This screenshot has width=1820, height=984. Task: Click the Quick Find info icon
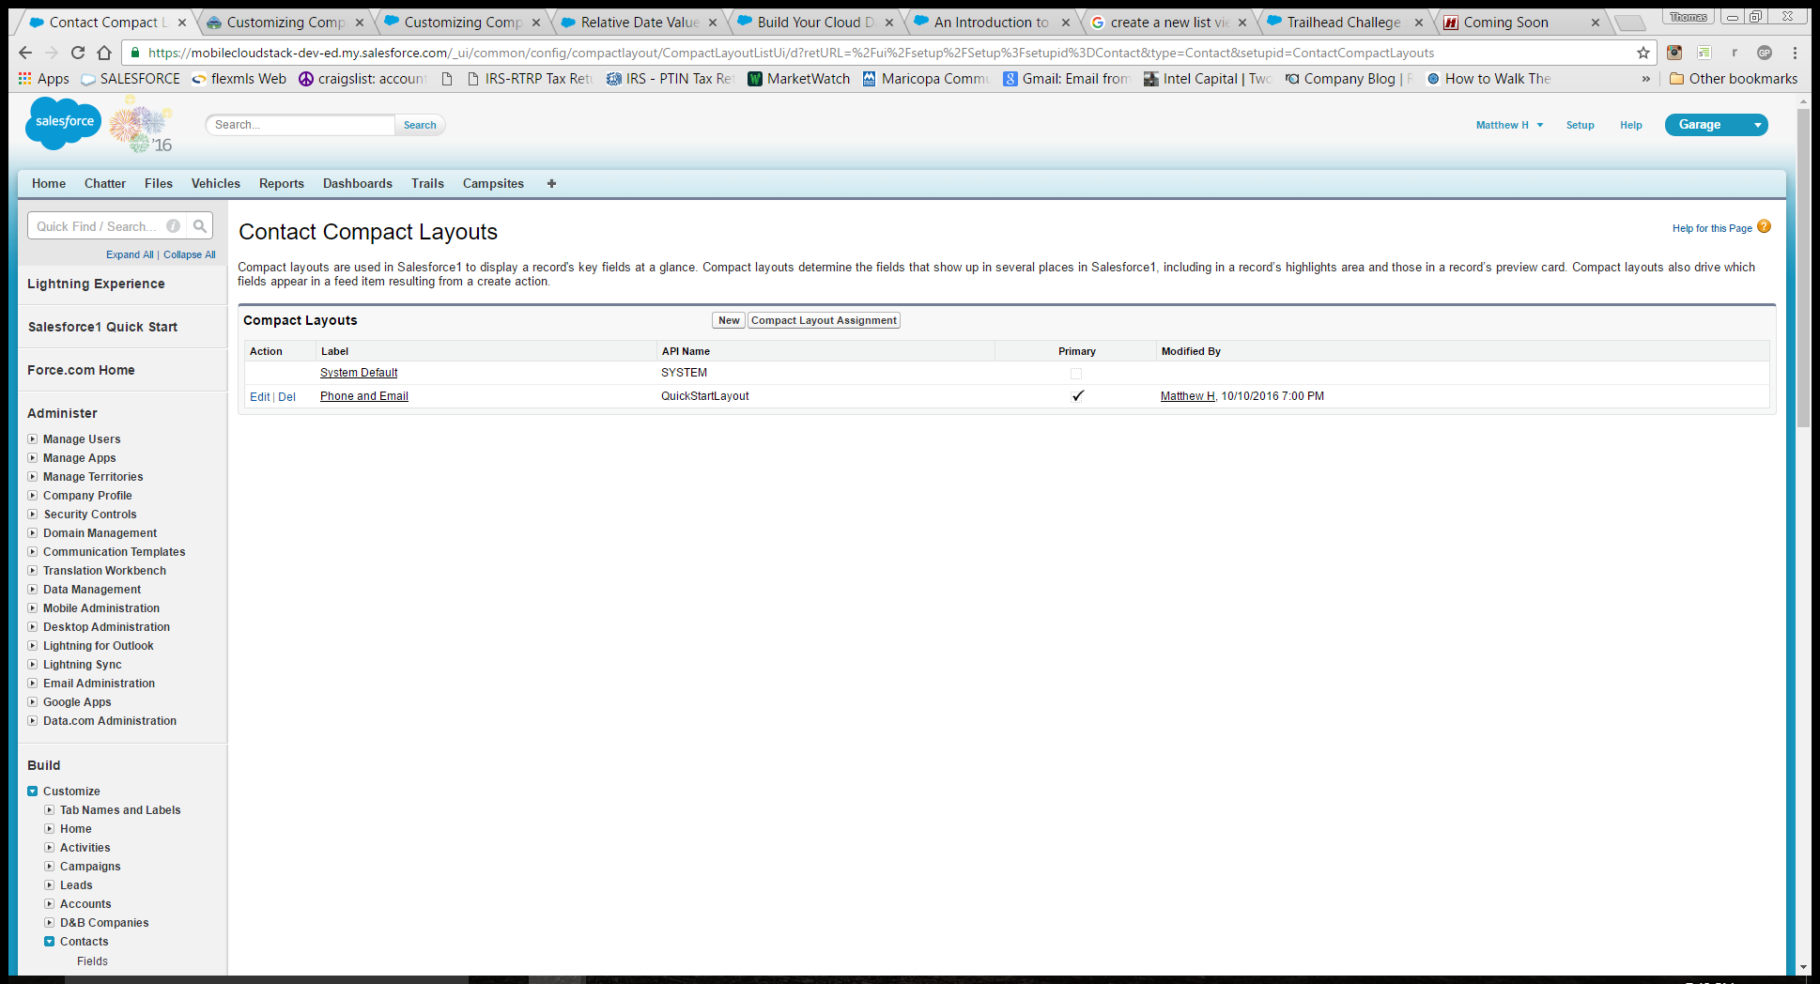(173, 226)
